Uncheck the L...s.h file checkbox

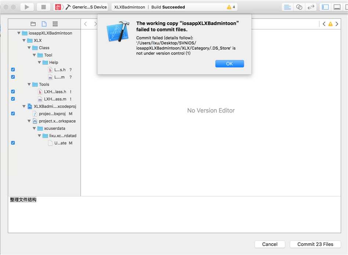pos(13,70)
